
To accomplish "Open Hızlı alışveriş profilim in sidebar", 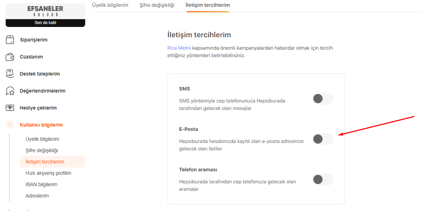I will pyautogui.click(x=48, y=173).
